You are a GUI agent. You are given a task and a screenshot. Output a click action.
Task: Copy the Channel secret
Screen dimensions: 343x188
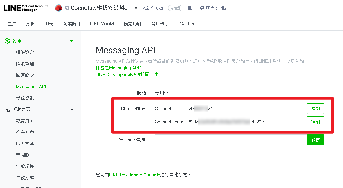(x=315, y=122)
